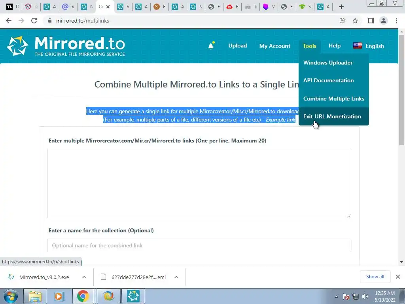The width and height of the screenshot is (405, 304).
Task: Click the optional collection name field
Action: click(x=199, y=245)
